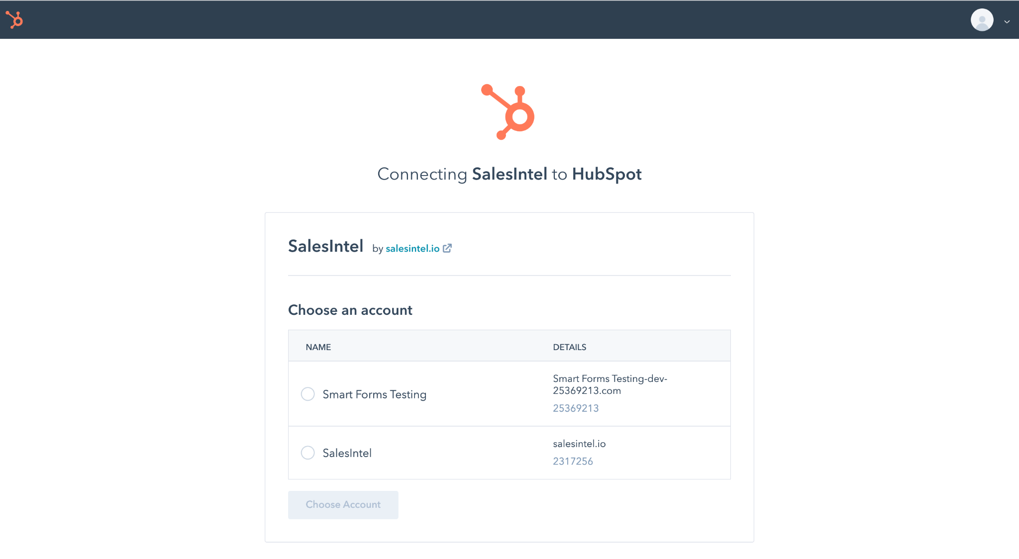The width and height of the screenshot is (1019, 559).
Task: Expand the account menu chevron
Action: (1007, 22)
